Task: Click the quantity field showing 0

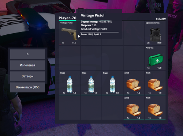Action: pos(27,54)
